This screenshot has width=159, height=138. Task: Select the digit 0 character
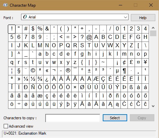click(x=117, y=29)
